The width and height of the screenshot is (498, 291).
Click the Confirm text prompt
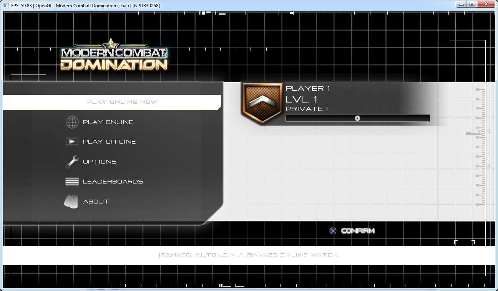click(357, 231)
